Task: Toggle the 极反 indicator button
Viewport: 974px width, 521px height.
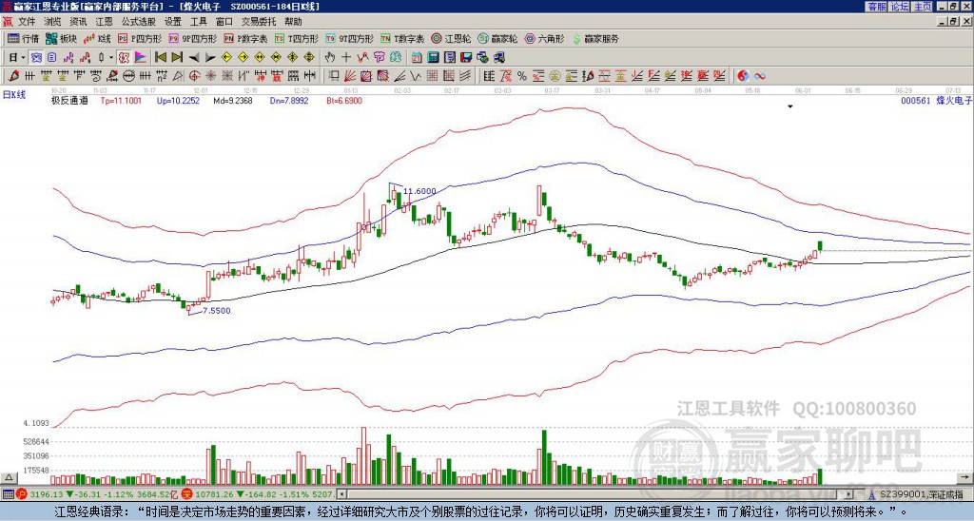Action: pyautogui.click(x=124, y=57)
